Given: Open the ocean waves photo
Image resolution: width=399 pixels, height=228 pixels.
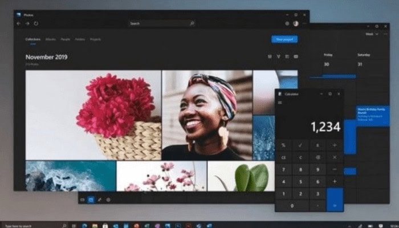Looking at the screenshot, I should [x=71, y=176].
